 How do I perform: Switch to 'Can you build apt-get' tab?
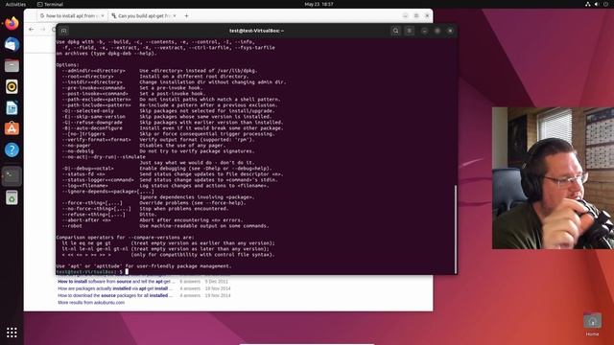point(143,15)
